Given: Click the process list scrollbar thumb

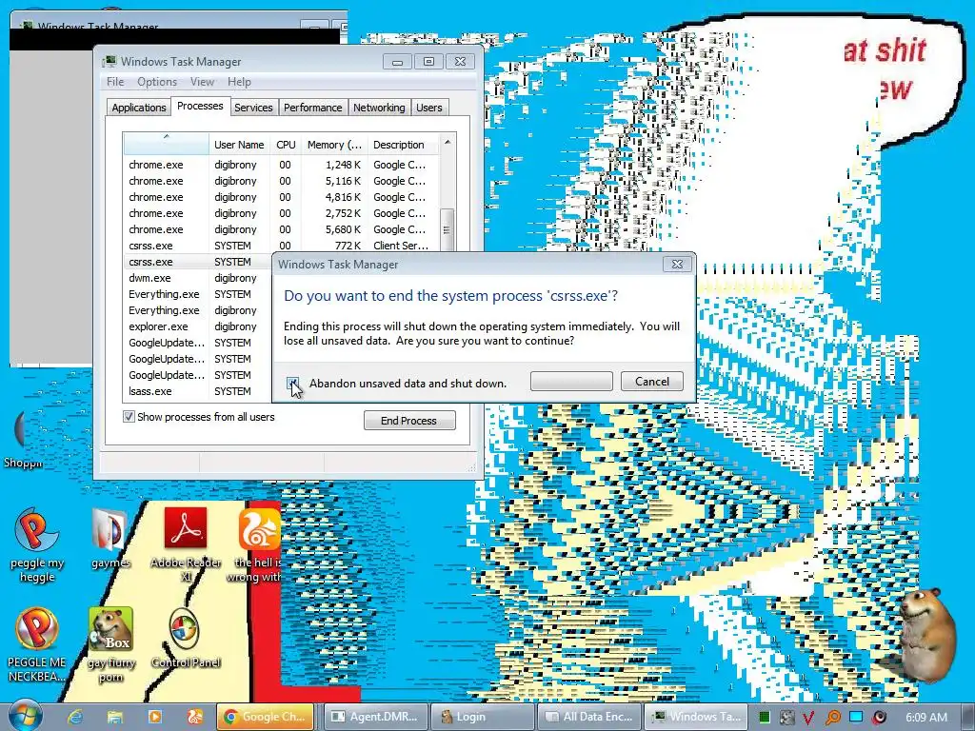Looking at the screenshot, I should [x=447, y=229].
